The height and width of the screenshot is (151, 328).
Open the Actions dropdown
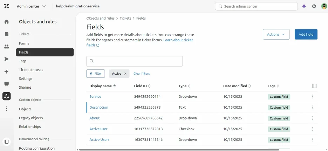(276, 34)
